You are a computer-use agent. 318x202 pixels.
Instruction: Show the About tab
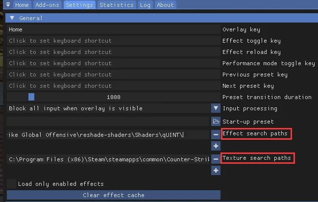point(165,5)
